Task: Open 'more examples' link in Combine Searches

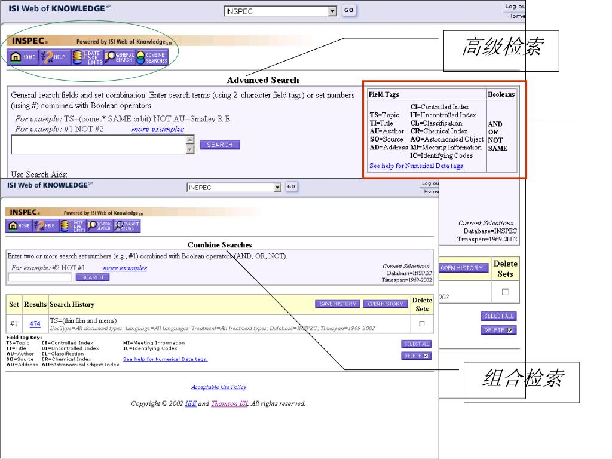Action: [125, 268]
